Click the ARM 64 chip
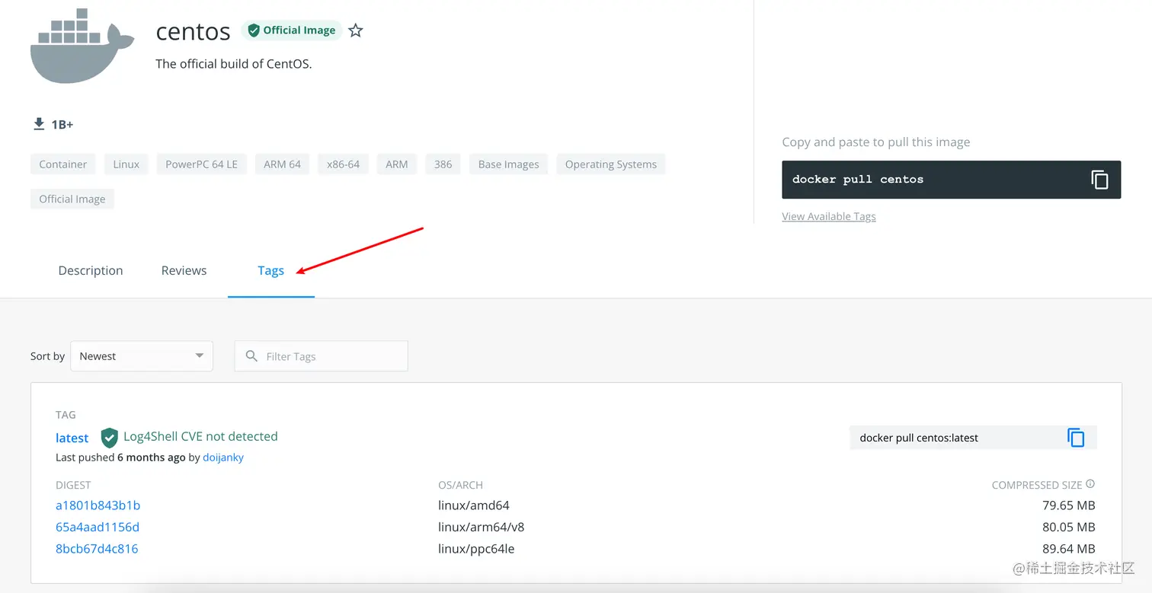This screenshot has height=593, width=1152. click(283, 164)
